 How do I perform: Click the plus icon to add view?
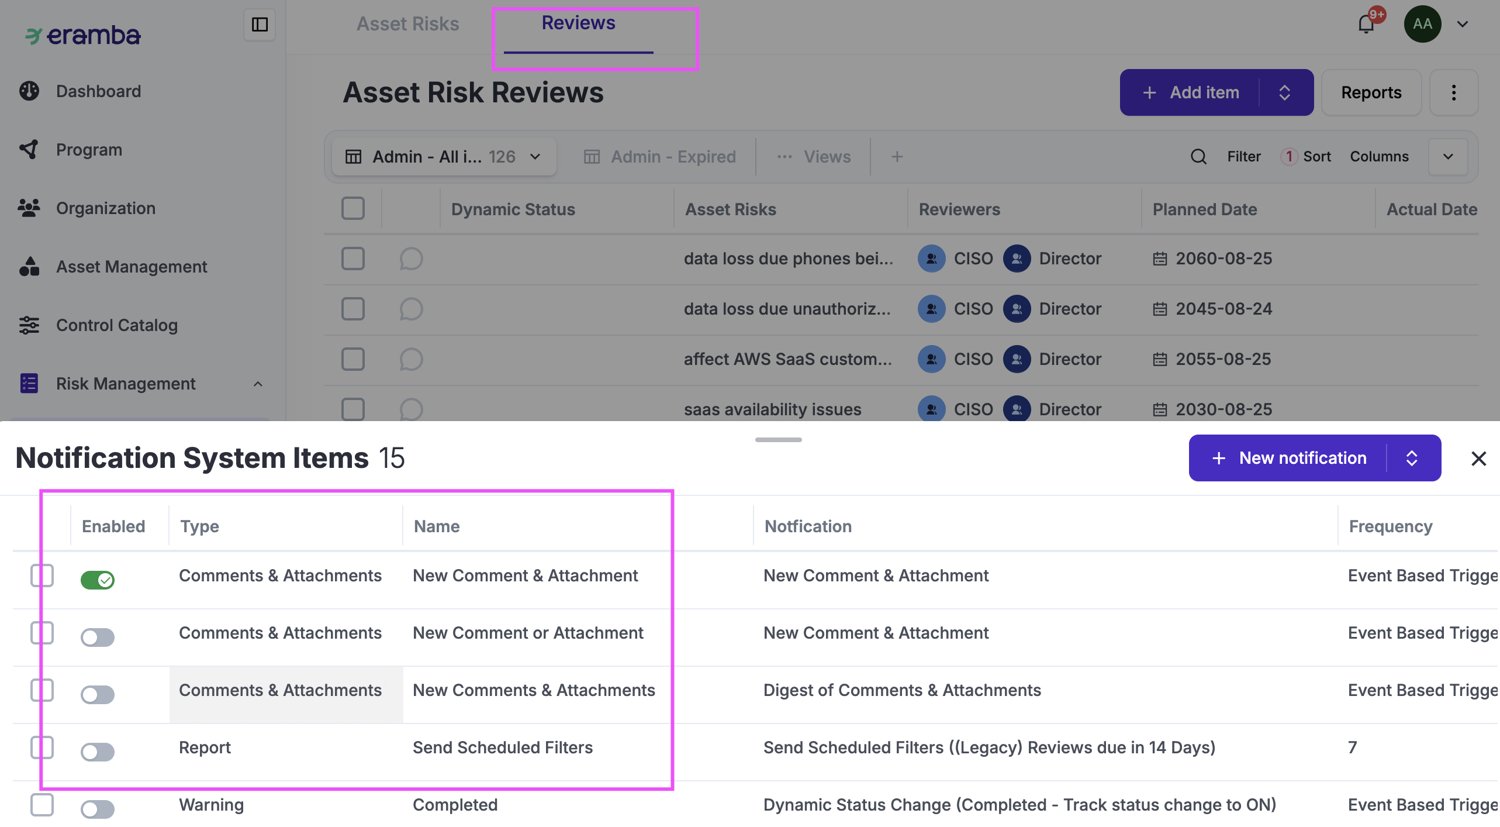[897, 157]
